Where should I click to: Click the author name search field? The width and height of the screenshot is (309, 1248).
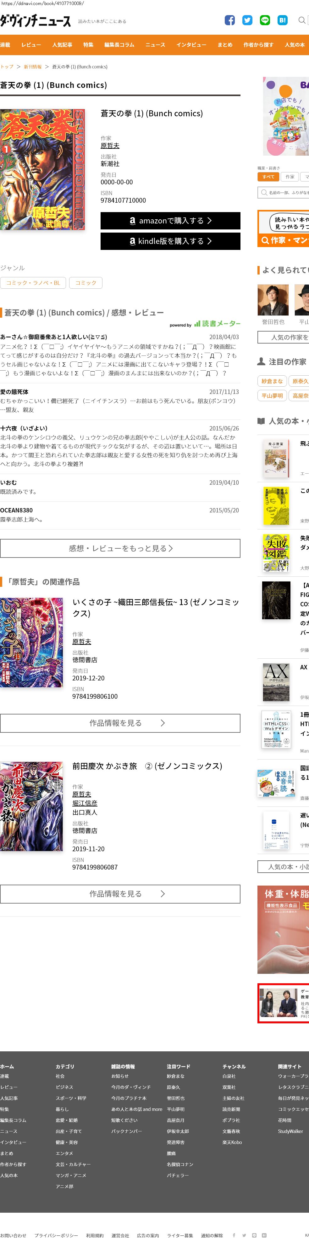point(284,192)
